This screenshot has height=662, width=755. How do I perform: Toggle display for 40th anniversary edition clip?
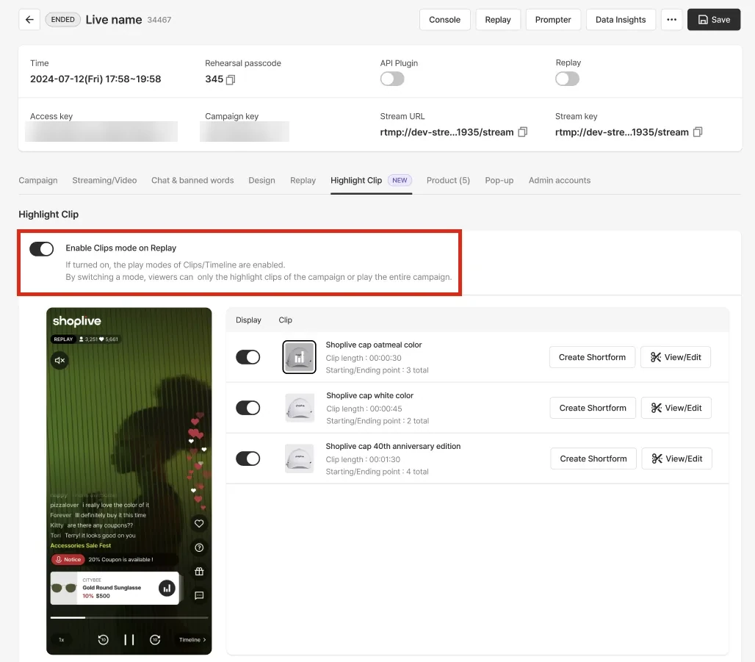point(248,458)
